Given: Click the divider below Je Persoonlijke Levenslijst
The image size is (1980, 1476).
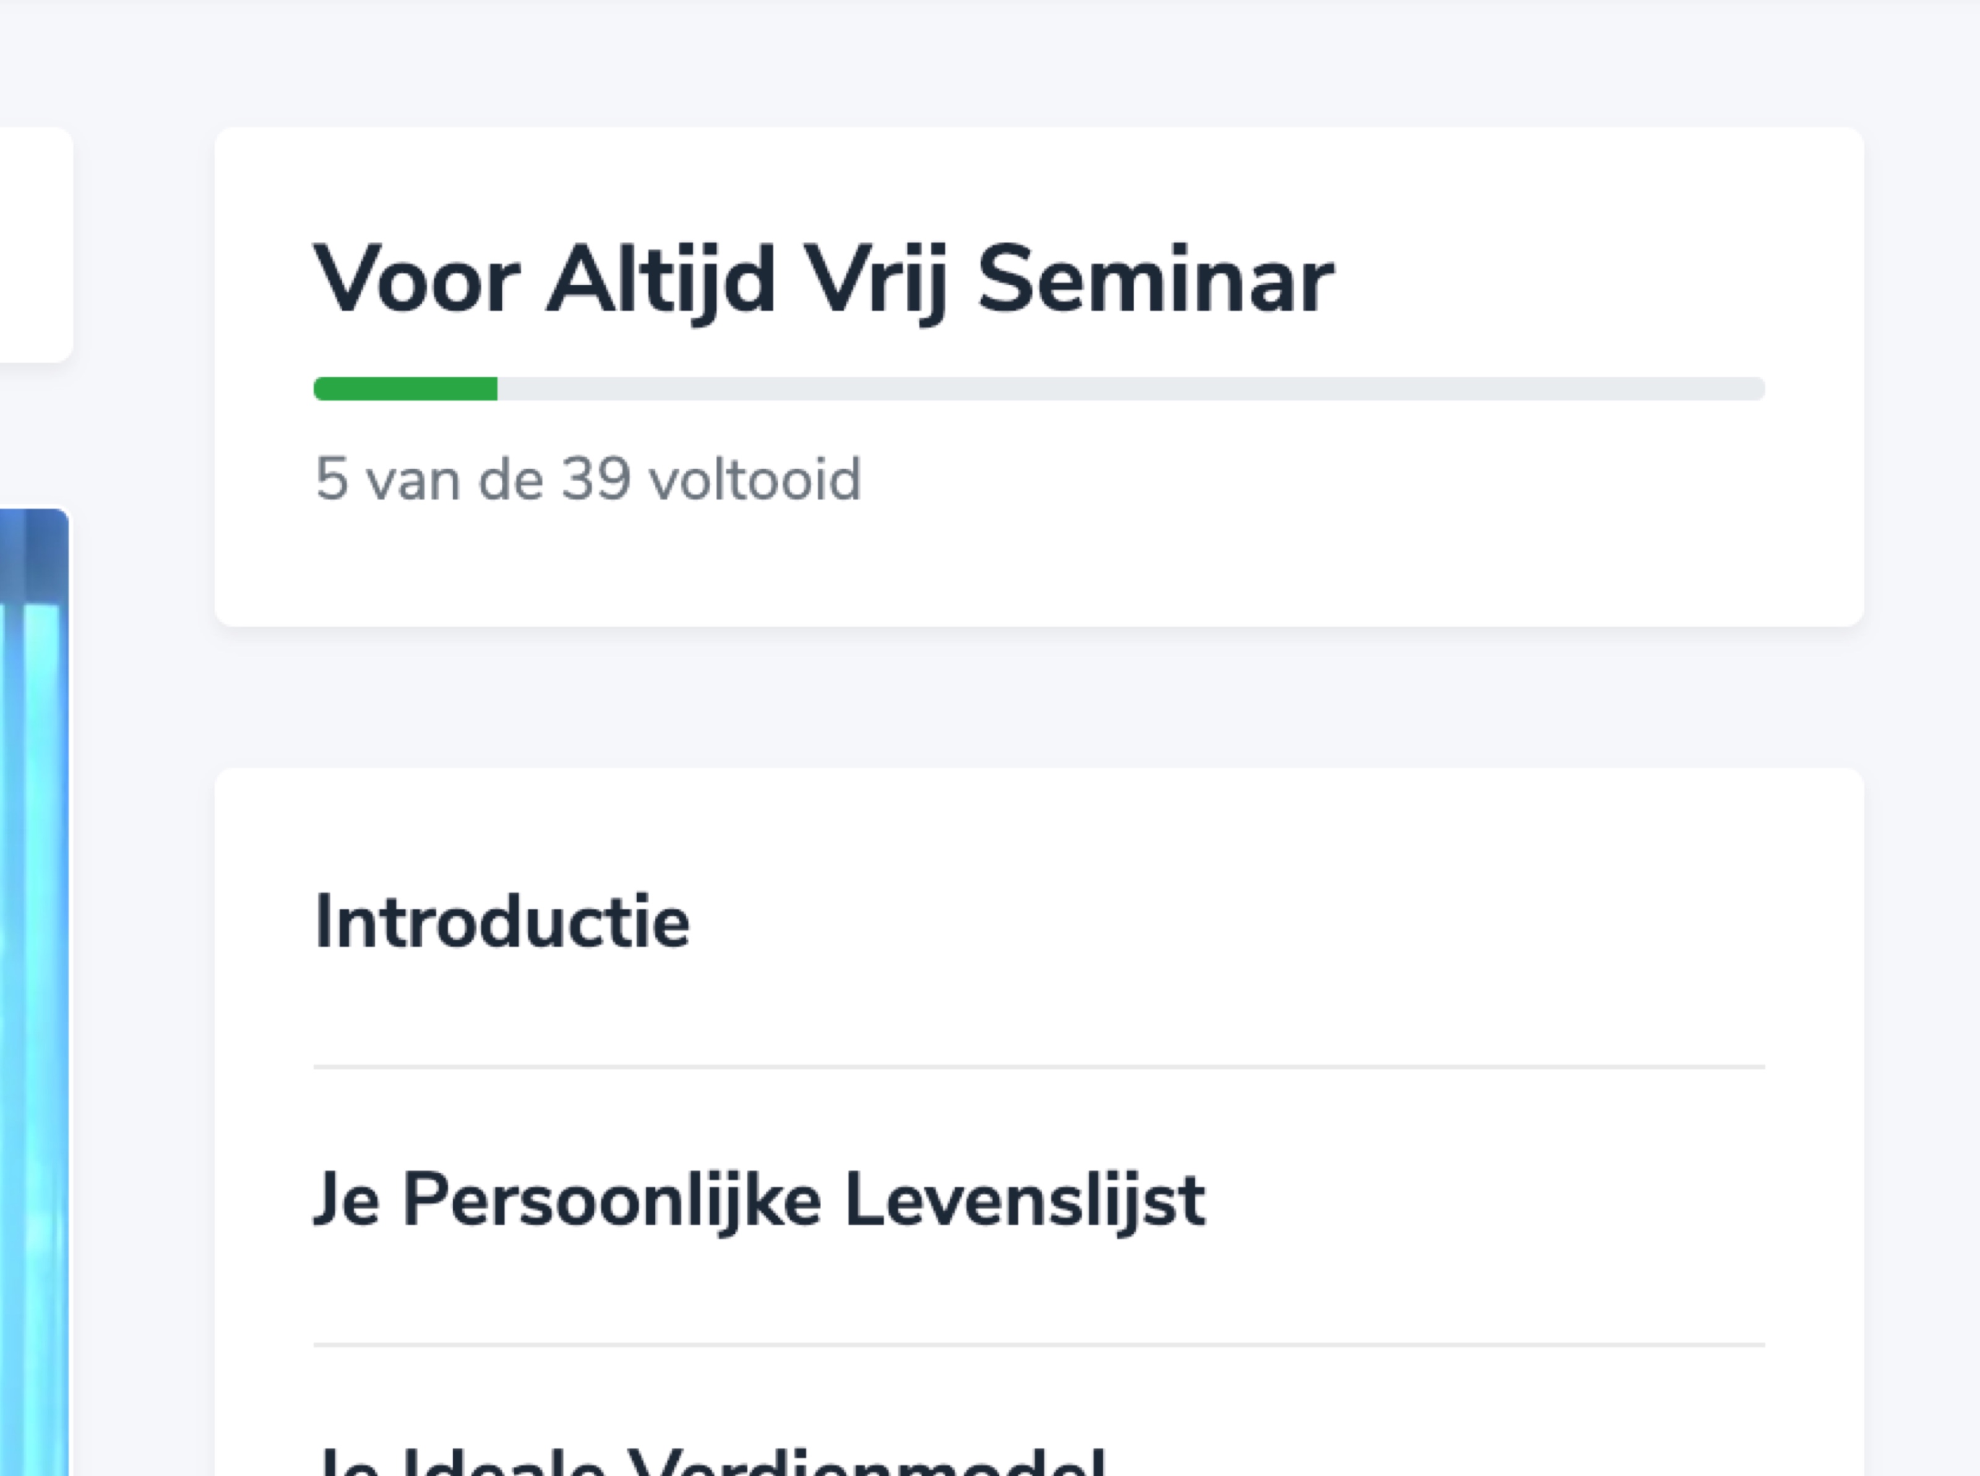Looking at the screenshot, I should point(1039,1345).
